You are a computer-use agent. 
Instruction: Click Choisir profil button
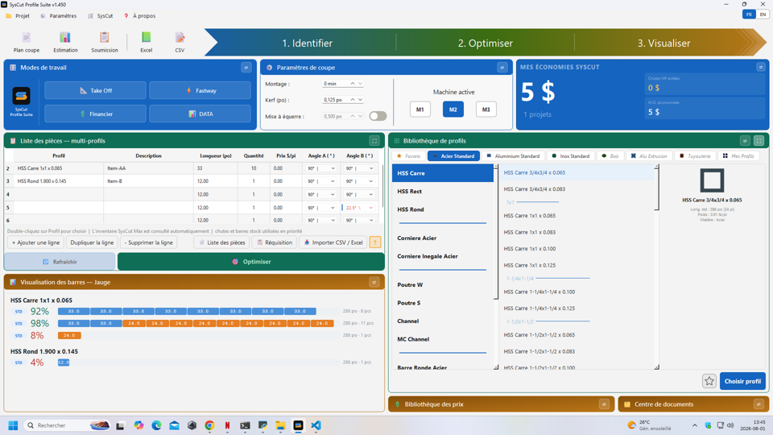pos(742,381)
